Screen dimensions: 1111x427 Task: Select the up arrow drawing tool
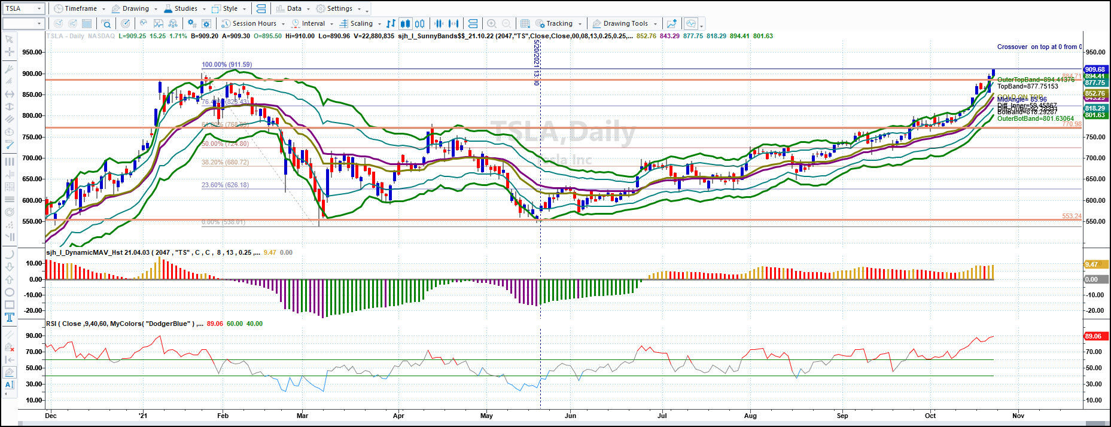[x=9, y=279]
